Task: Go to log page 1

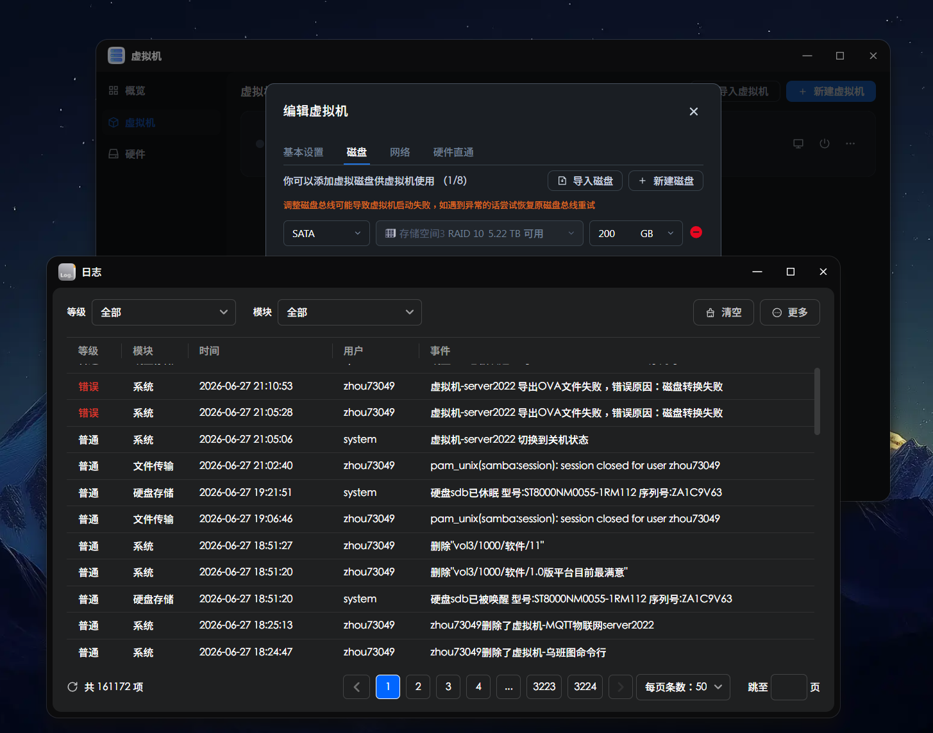Action: [388, 687]
